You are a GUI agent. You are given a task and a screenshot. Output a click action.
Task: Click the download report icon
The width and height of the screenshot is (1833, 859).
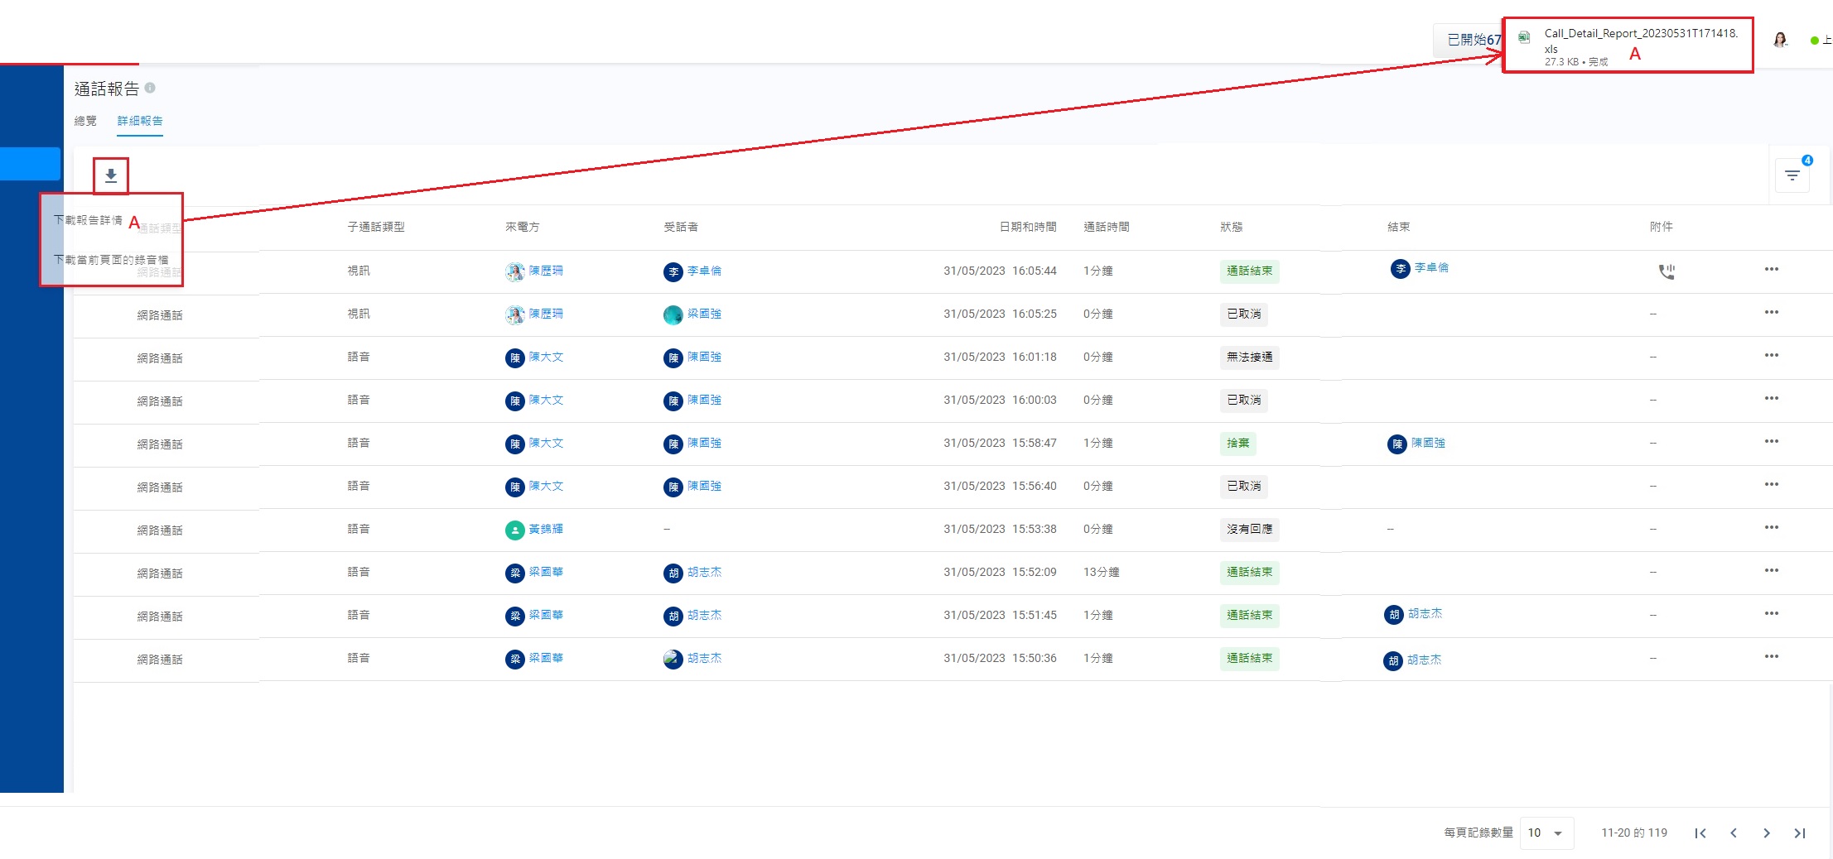(111, 175)
